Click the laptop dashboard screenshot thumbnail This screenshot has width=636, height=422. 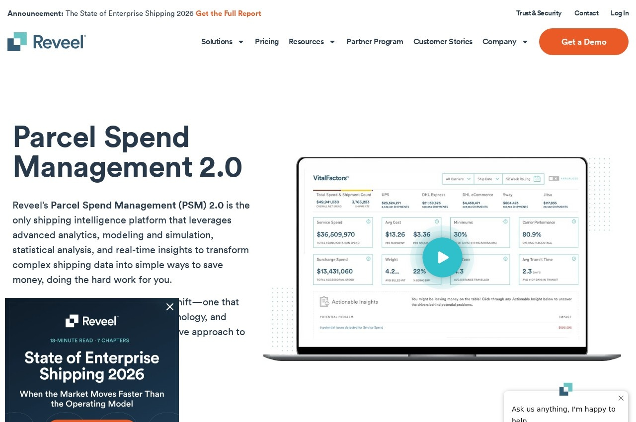(442, 258)
